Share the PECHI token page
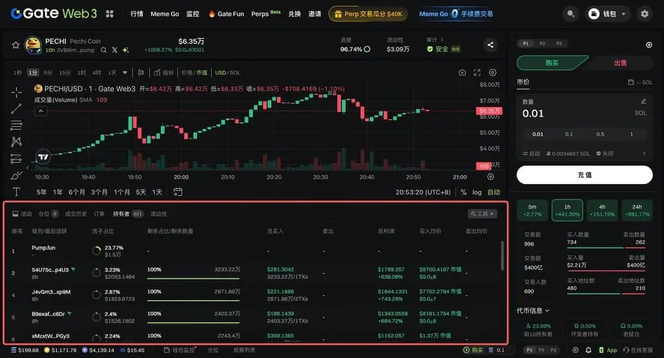The height and width of the screenshot is (358, 664). point(490,45)
